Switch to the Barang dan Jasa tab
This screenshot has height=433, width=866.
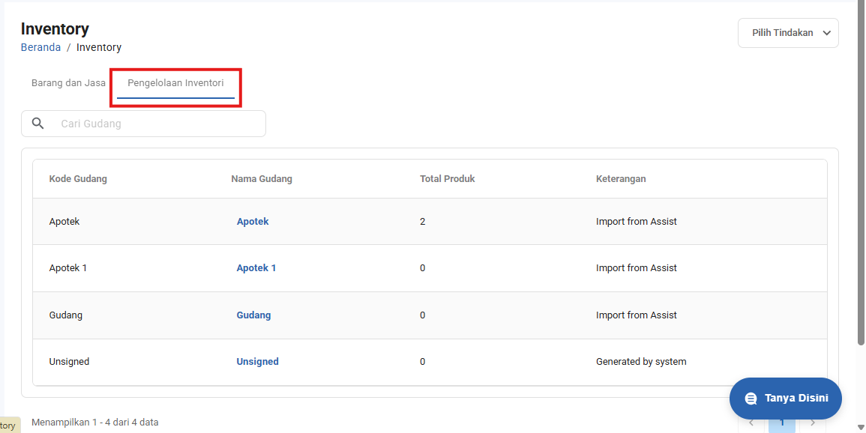click(x=68, y=82)
